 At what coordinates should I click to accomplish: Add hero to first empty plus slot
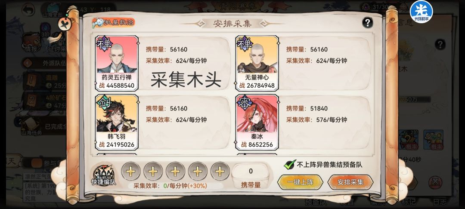coord(131,171)
